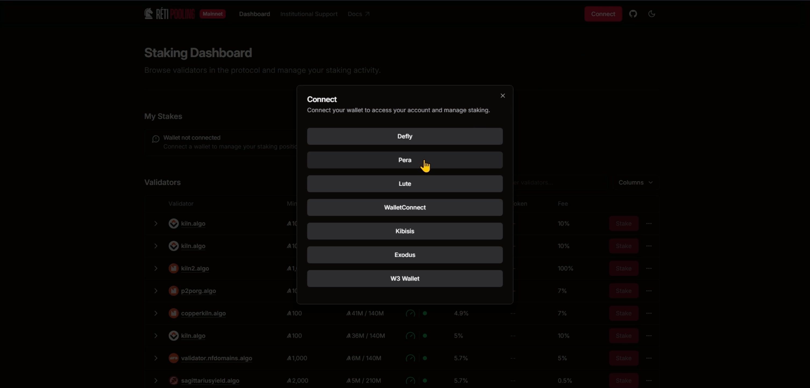The image size is (810, 388).
Task: Click the wallet-not-connected speech bubble icon
Action: 155,139
